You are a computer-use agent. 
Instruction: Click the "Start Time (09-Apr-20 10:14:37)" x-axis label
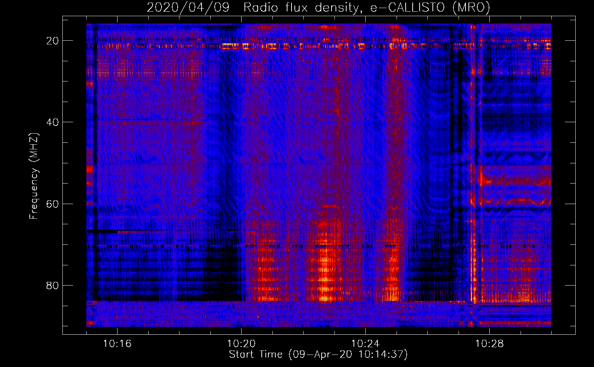(x=318, y=355)
